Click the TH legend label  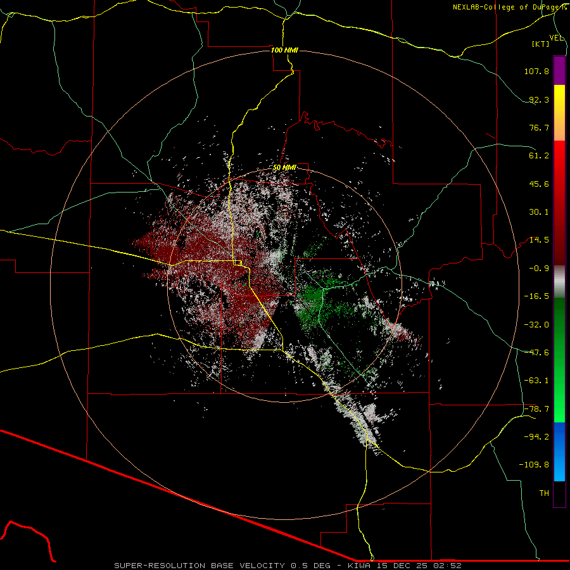[x=544, y=493]
